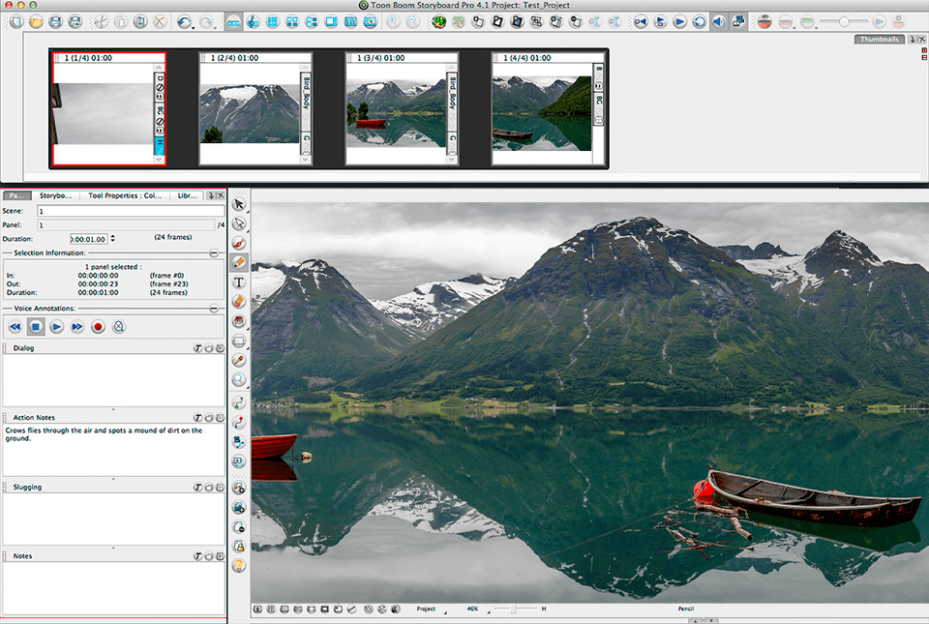
Task: Toggle the sound playback icon in the toolbar
Action: pos(717,20)
